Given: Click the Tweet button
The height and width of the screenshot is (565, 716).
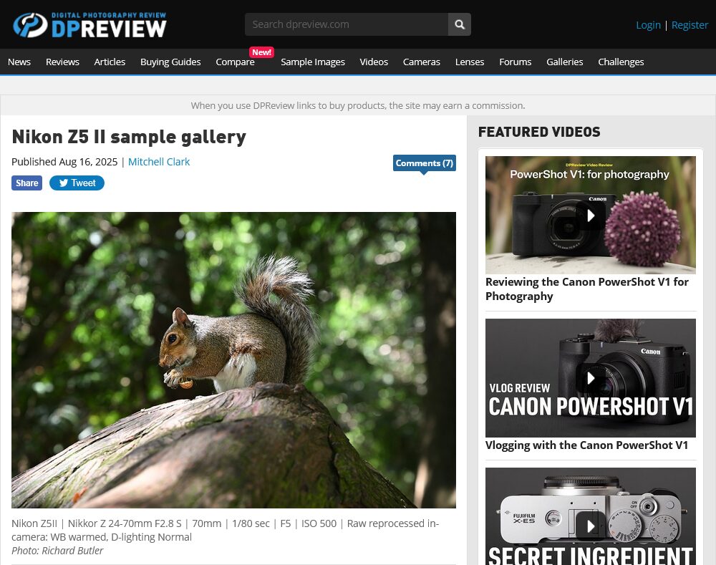Looking at the screenshot, I should 77,183.
